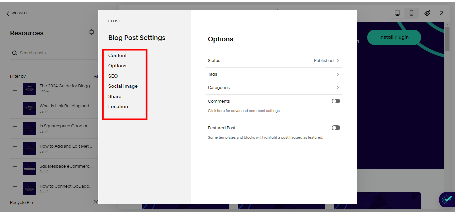Close the Blog Post Settings panel
Image resolution: width=455 pixels, height=213 pixels.
(114, 21)
